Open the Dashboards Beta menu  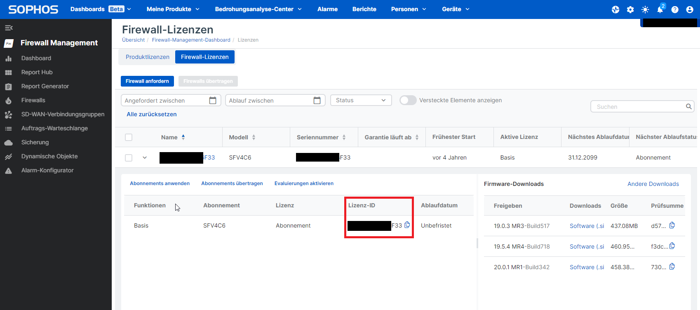(x=101, y=9)
